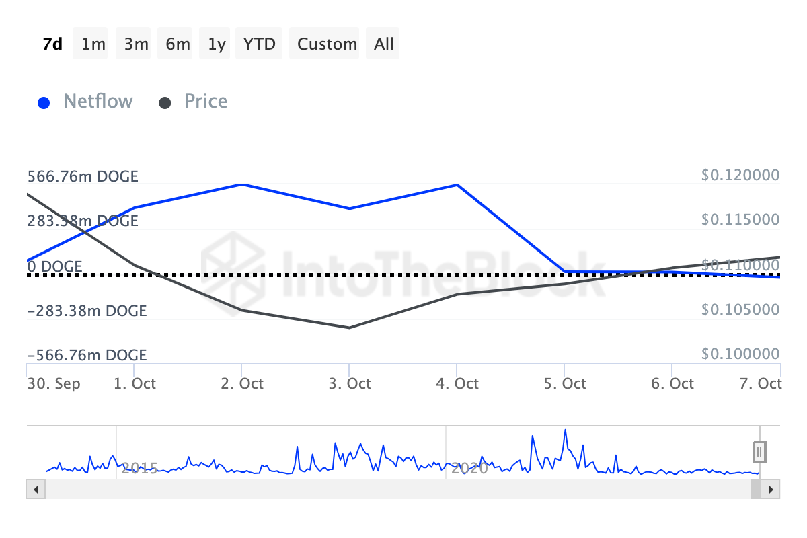Select the YTD range option

[259, 44]
